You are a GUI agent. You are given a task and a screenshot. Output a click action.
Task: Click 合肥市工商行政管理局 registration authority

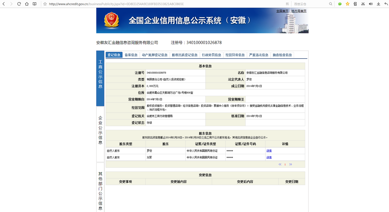pyautogui.click(x=160, y=116)
